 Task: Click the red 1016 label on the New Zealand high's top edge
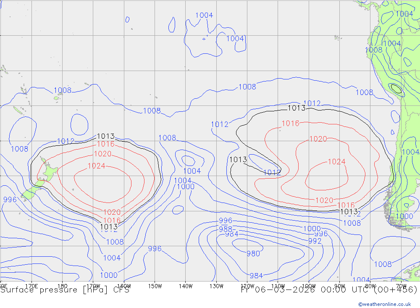click(106, 144)
